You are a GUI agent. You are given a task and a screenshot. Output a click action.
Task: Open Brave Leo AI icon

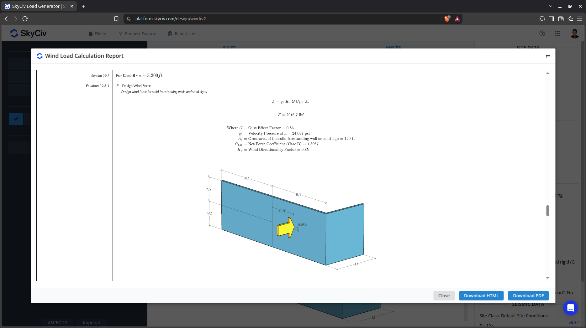(570, 19)
